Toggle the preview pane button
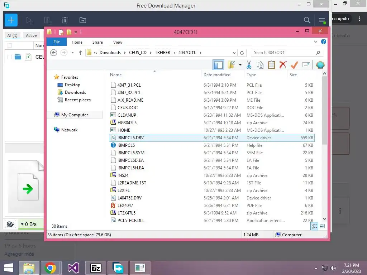 point(218,65)
